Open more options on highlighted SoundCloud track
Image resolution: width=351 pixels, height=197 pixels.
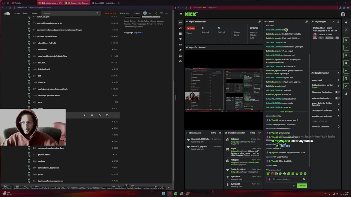tap(115, 115)
